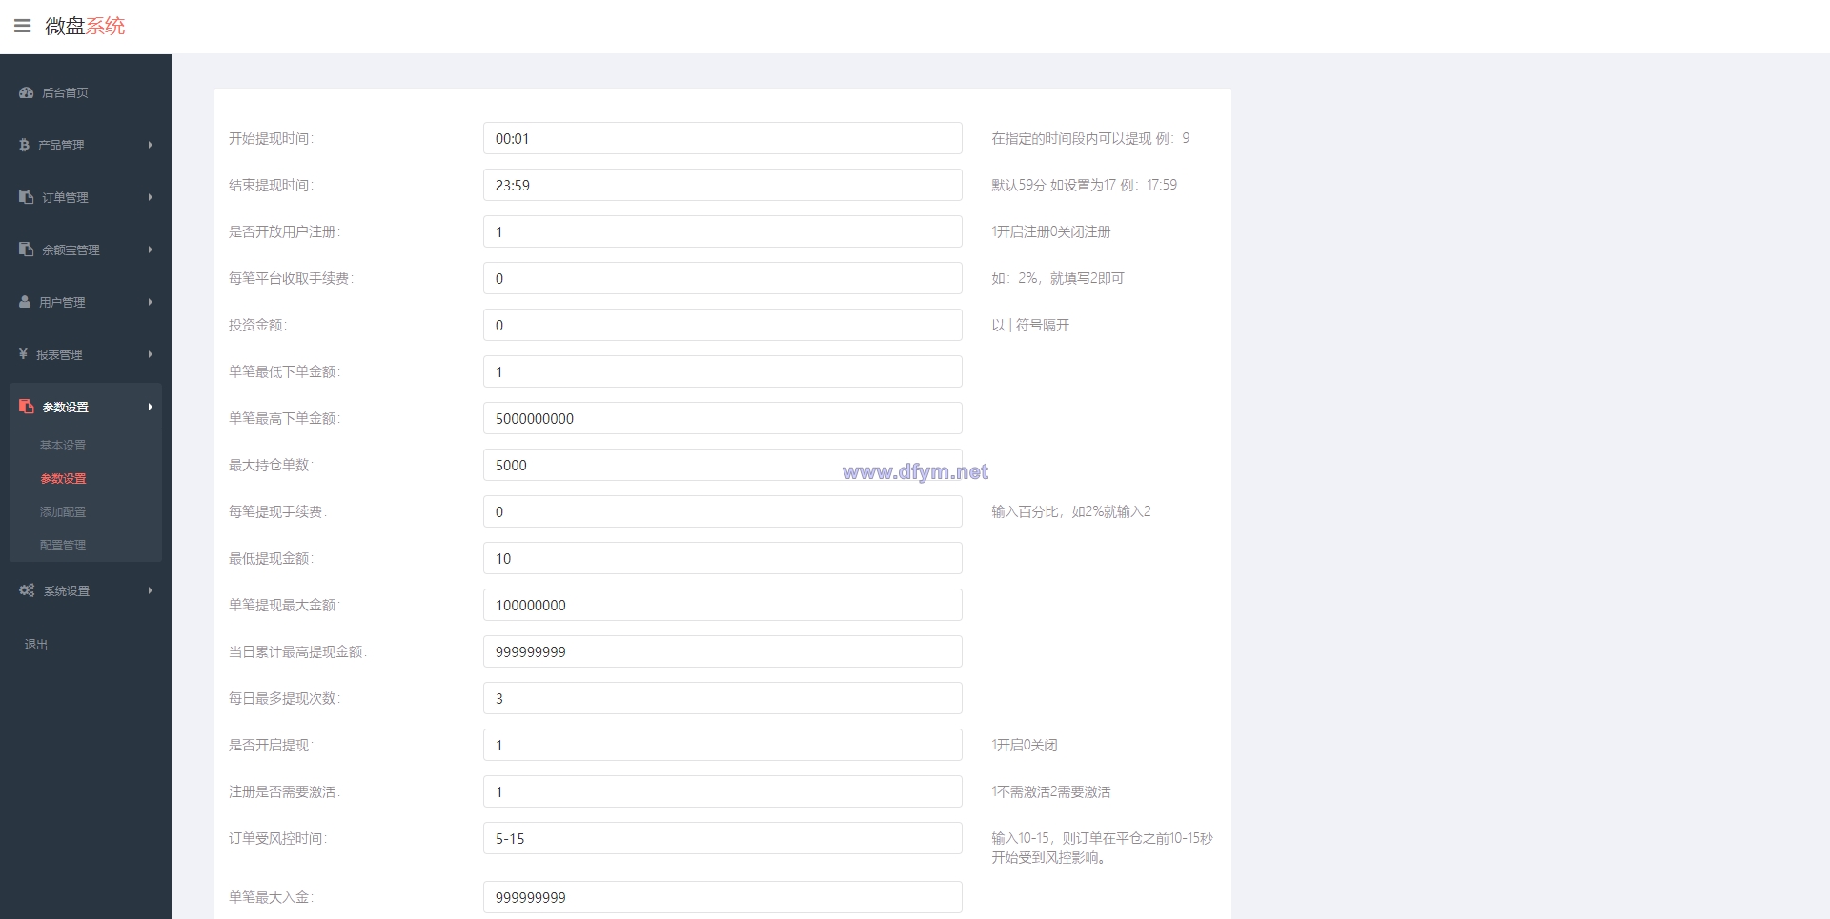The width and height of the screenshot is (1830, 919).
Task: Click the 当日累计最高提现金额 input field
Action: coord(722,651)
